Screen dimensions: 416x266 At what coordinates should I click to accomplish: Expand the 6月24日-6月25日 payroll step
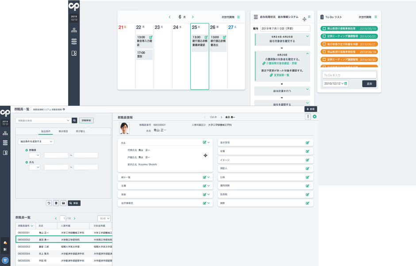tap(308, 36)
